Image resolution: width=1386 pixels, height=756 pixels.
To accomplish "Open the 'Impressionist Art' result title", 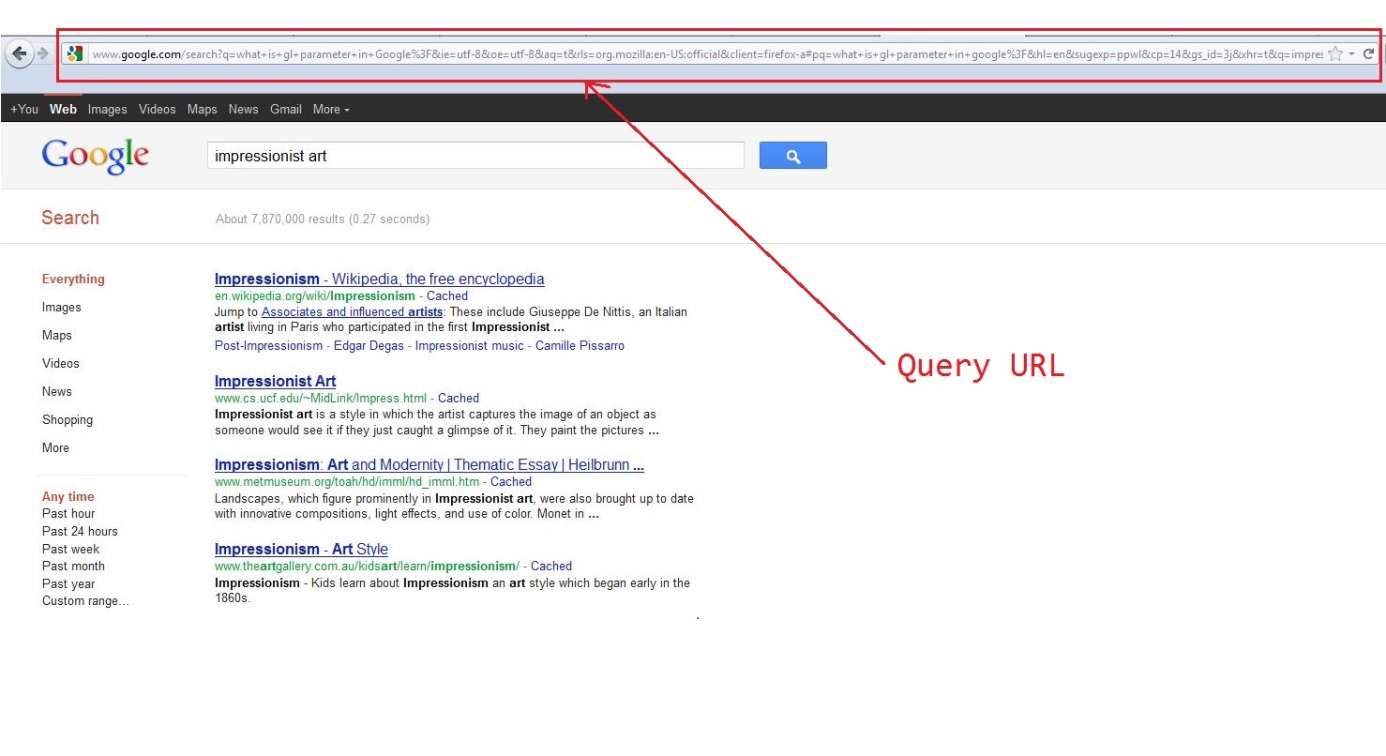I will tap(275, 382).
